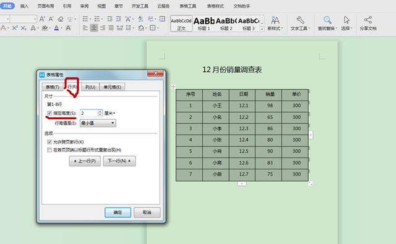The height and width of the screenshot is (244, 396).
Task: Open the 行高值是 最小值 dropdown
Action: [x=98, y=123]
